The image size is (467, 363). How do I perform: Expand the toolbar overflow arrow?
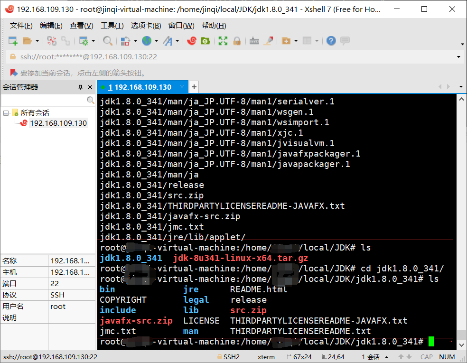[x=462, y=44]
